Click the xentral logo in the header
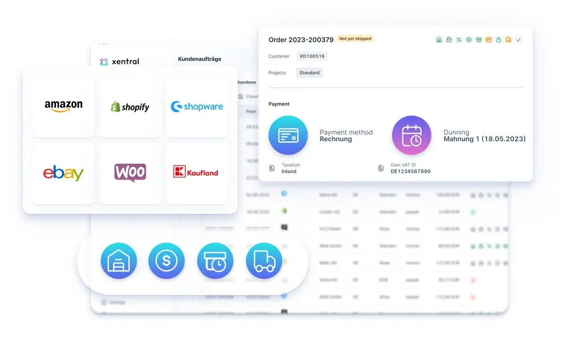 (x=119, y=62)
